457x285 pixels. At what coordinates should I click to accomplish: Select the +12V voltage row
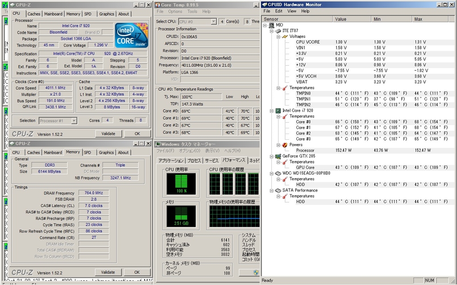[x=372, y=65]
